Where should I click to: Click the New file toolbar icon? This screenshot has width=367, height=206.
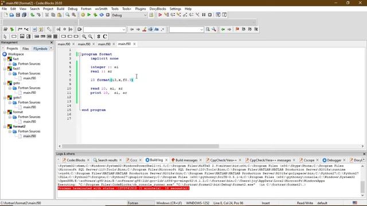pyautogui.click(x=6, y=15)
